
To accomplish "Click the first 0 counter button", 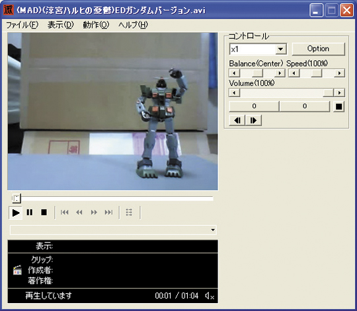I will pos(254,106).
